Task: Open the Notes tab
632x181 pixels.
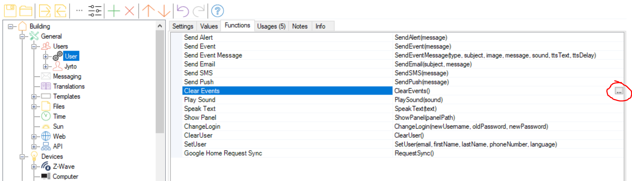Action: (299, 26)
